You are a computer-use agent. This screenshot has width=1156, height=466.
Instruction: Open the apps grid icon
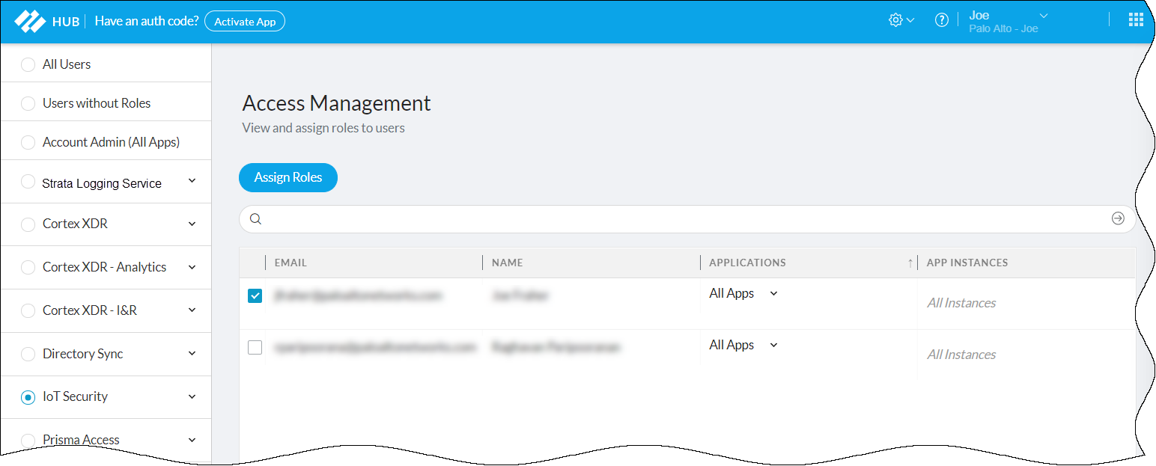[x=1136, y=20]
